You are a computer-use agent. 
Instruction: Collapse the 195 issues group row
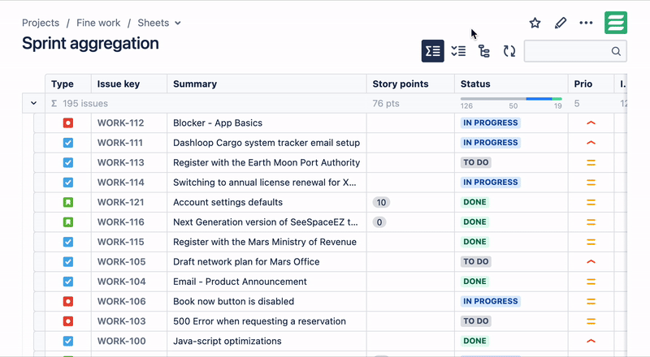[x=33, y=103]
